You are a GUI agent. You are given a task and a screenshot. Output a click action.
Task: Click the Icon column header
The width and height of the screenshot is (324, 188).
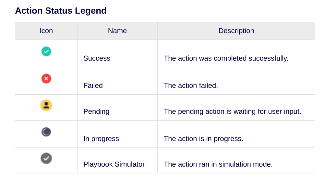[46, 31]
